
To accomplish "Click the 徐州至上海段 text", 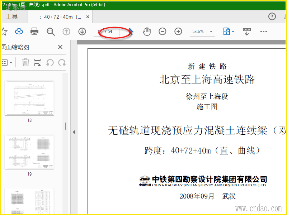I will (207, 96).
